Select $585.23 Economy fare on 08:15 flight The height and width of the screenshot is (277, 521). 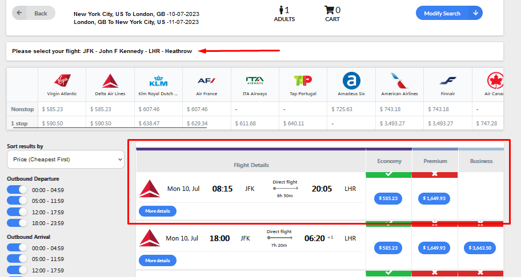pyautogui.click(x=388, y=198)
